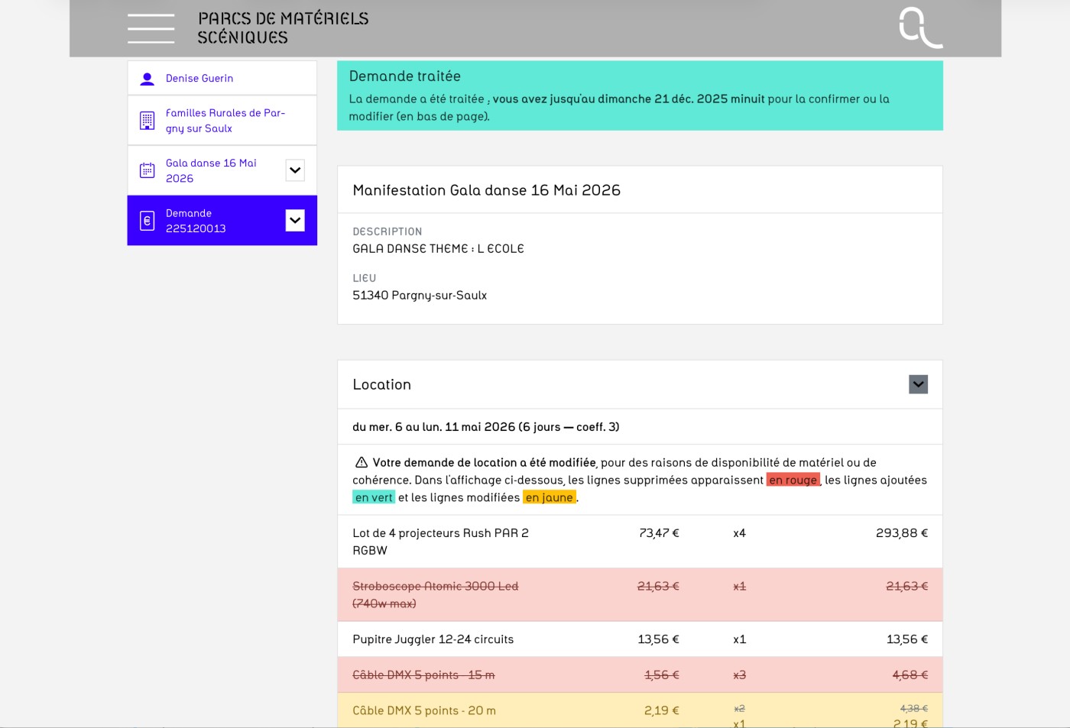Click the "en jaune" yellow legend label

[x=549, y=497]
